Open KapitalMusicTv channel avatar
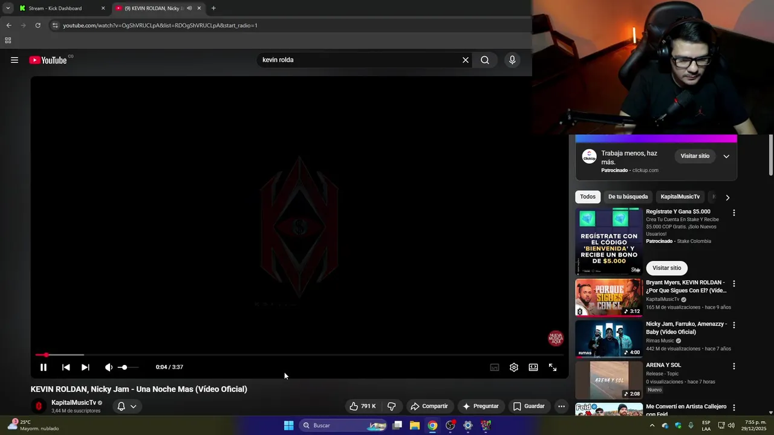 point(39,406)
